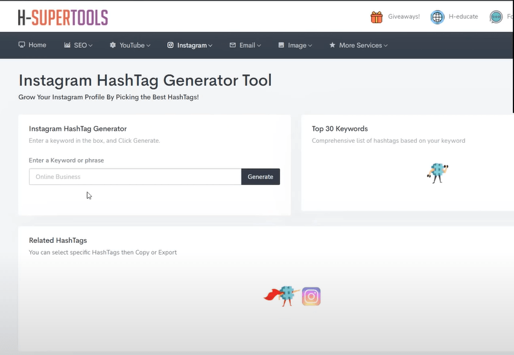Select the Giveaways gift icon

pyautogui.click(x=376, y=16)
